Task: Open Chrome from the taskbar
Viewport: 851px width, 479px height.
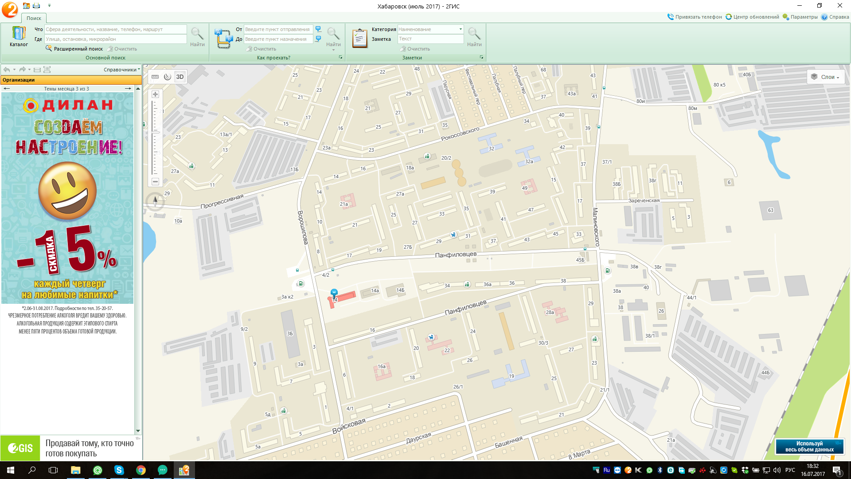Action: pos(141,470)
